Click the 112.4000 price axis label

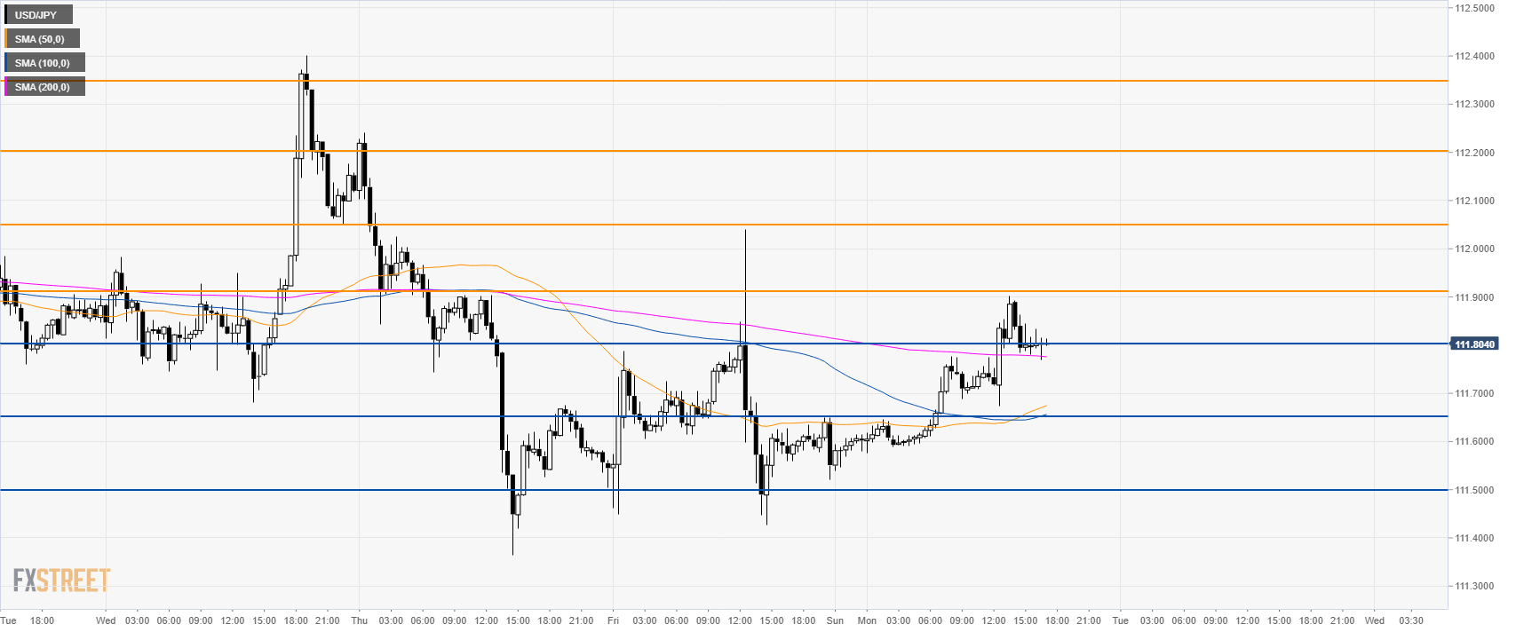(x=1474, y=56)
